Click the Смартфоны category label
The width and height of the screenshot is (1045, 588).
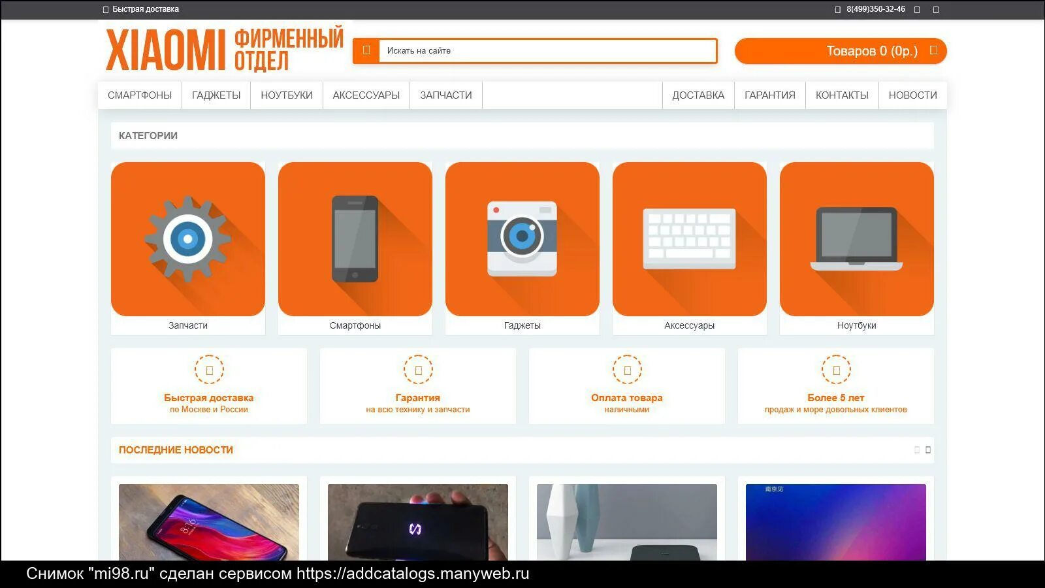(x=355, y=325)
